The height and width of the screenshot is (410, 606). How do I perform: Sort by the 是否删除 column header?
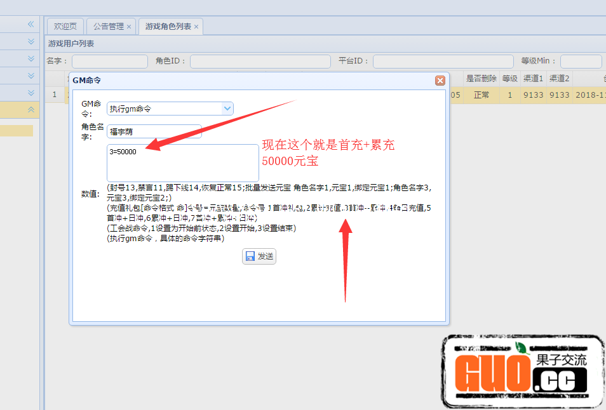point(481,79)
